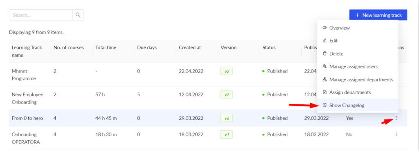This screenshot has height=150, width=419.
Task: Click the v2 badge of Mhmnt Programme
Action: [227, 71]
